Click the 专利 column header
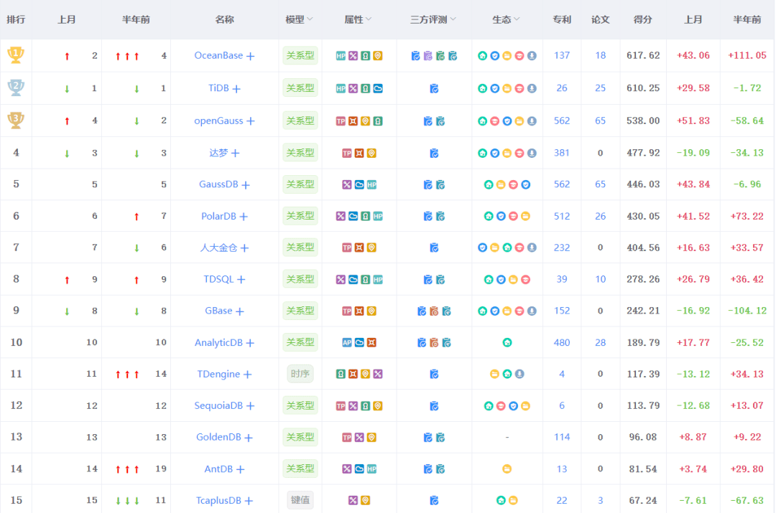This screenshot has height=513, width=776. click(x=562, y=19)
